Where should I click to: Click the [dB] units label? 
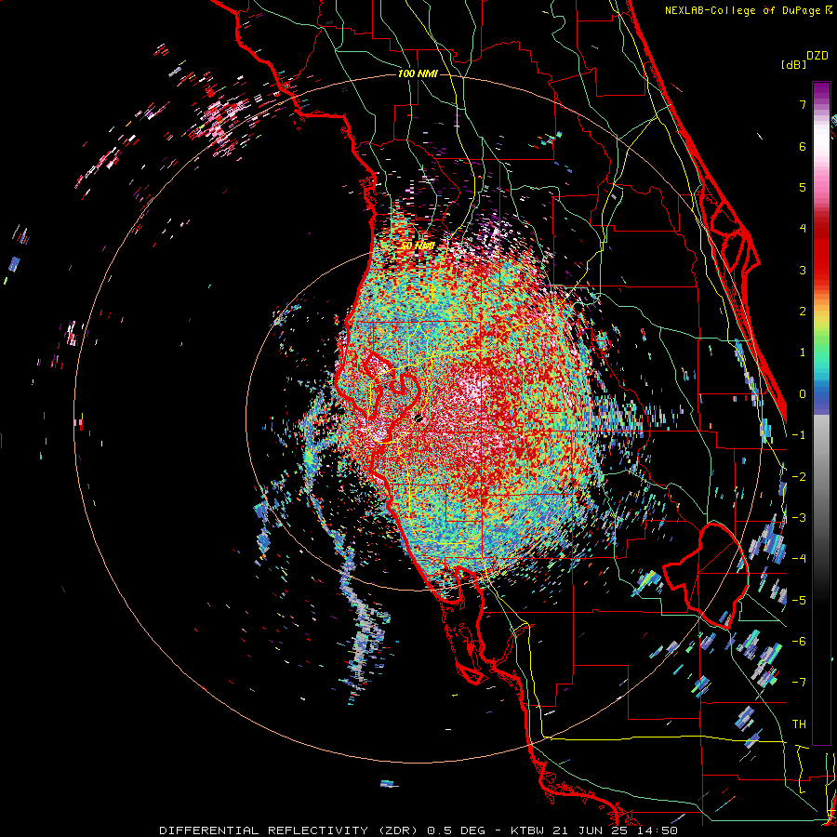(793, 65)
